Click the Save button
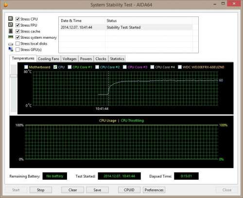243x198 pixels. [x=97, y=190]
